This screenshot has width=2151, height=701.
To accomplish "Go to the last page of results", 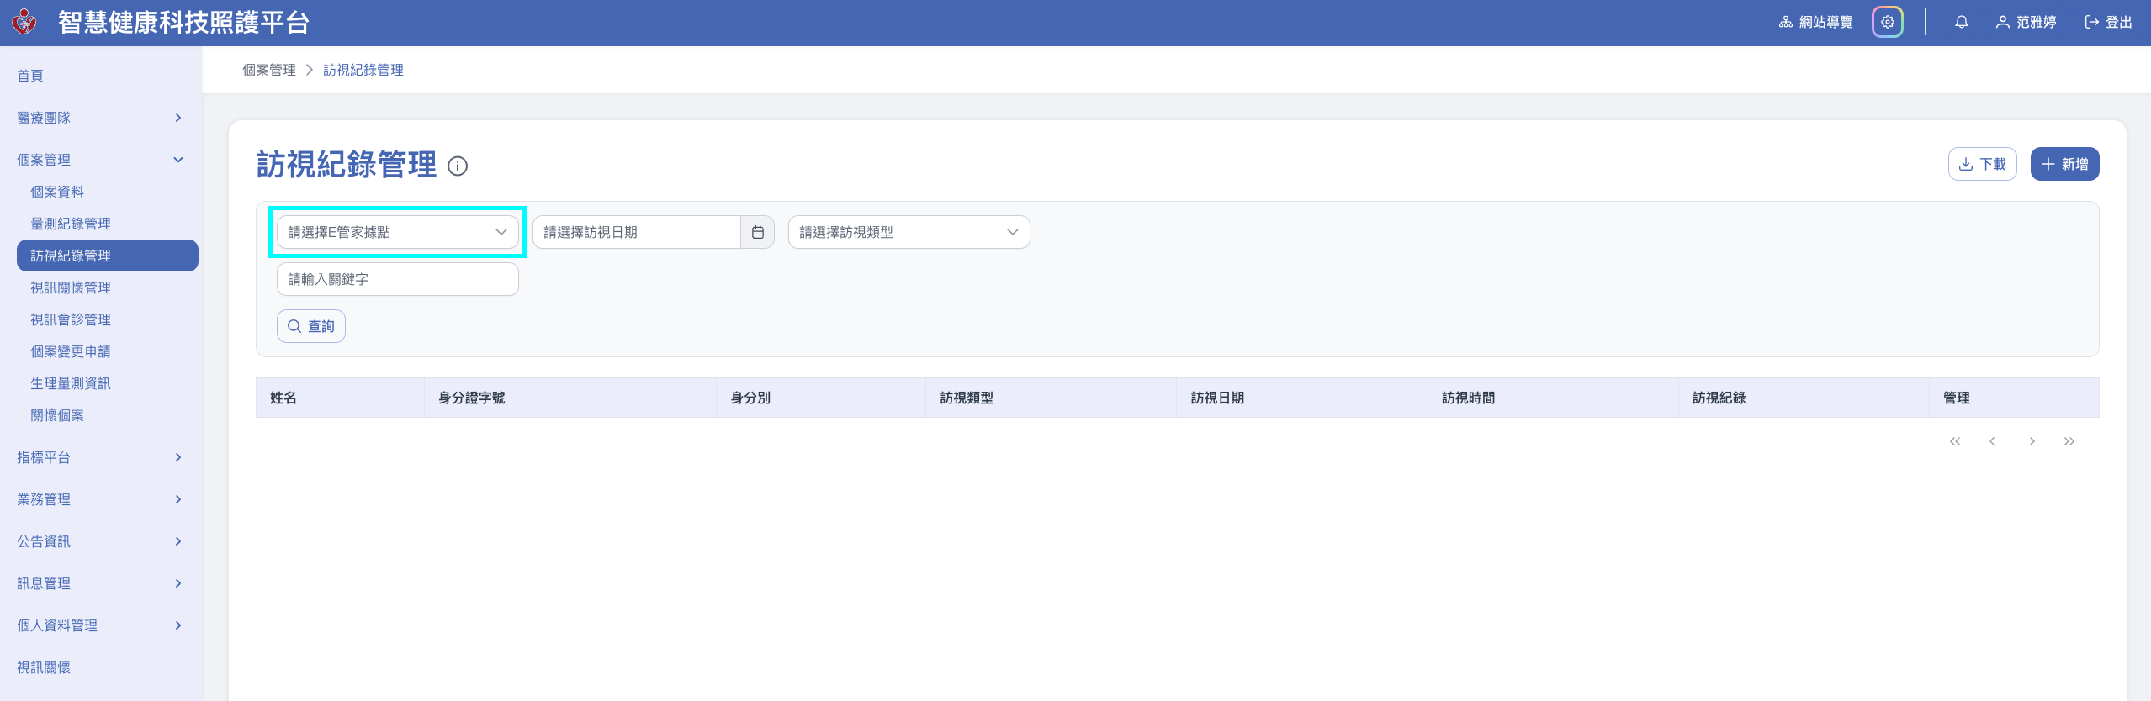I will pos(2069,441).
